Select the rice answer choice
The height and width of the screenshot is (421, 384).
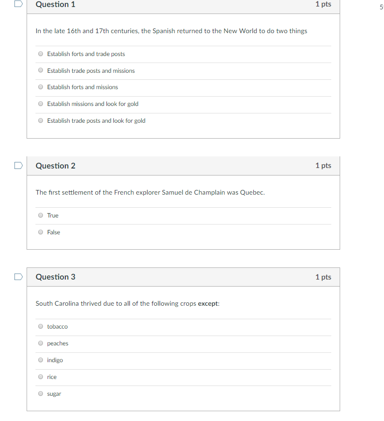(41, 377)
